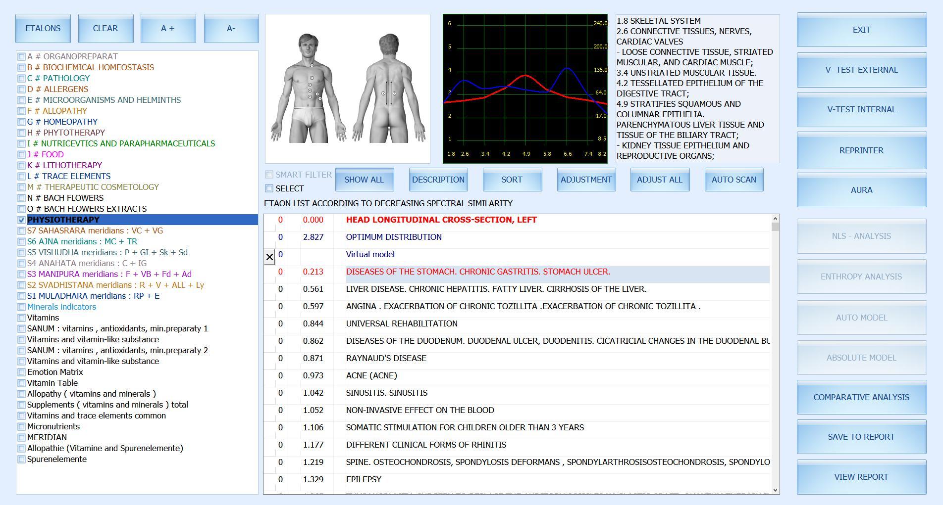Screen dimensions: 943x505
Task: Click the ETALONS button
Action: (x=43, y=28)
